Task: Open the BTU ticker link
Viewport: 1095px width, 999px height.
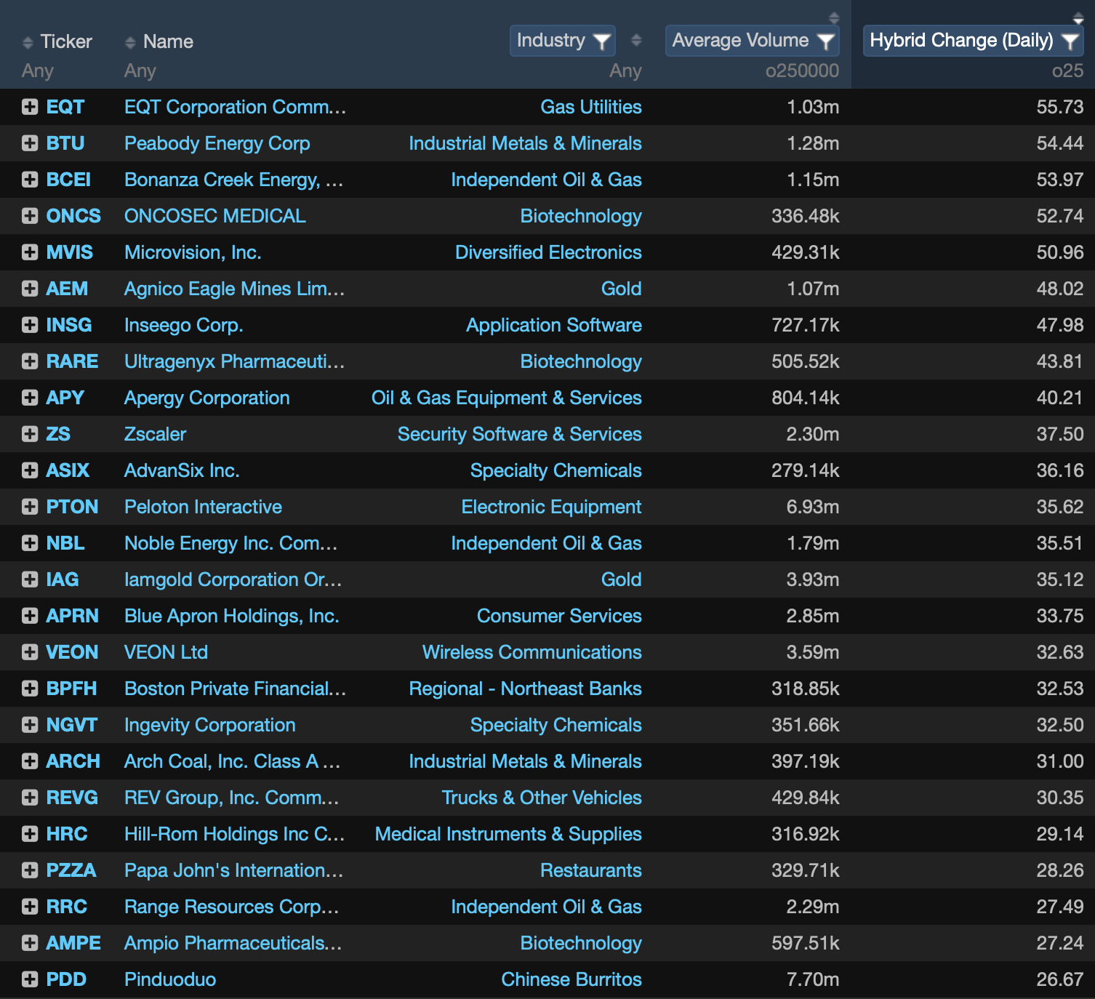Action: click(65, 143)
